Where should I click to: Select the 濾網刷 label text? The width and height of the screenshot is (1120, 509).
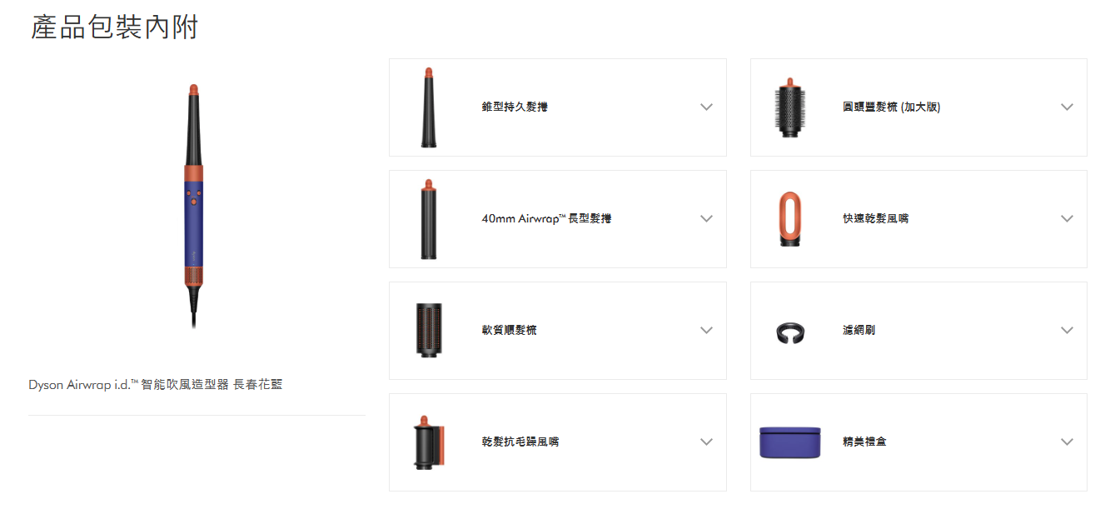click(859, 331)
